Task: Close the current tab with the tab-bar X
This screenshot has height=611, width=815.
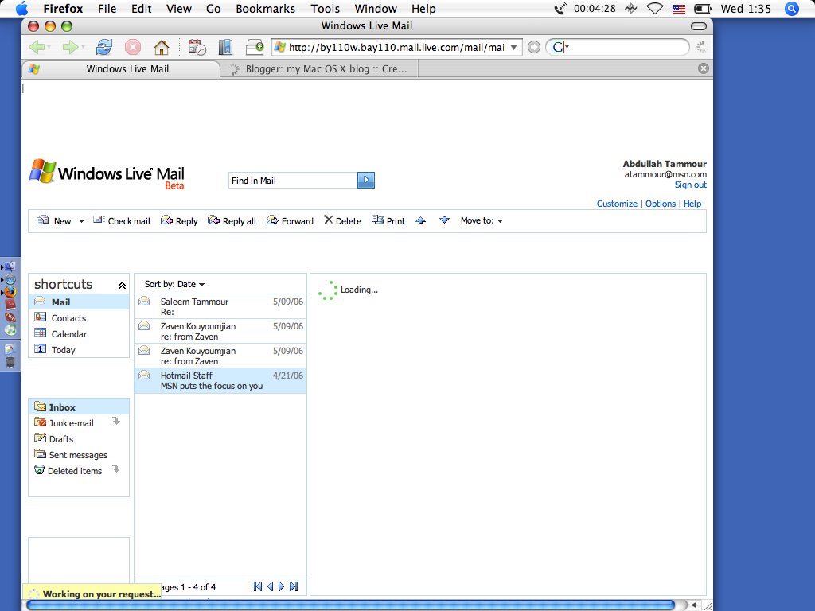Action: pyautogui.click(x=704, y=68)
